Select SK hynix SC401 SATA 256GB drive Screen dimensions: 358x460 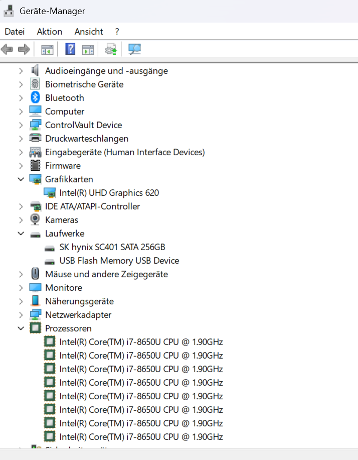(112, 247)
